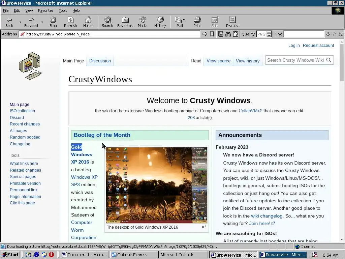
Task: Click the page icon in address bar
Action: (x=22, y=34)
